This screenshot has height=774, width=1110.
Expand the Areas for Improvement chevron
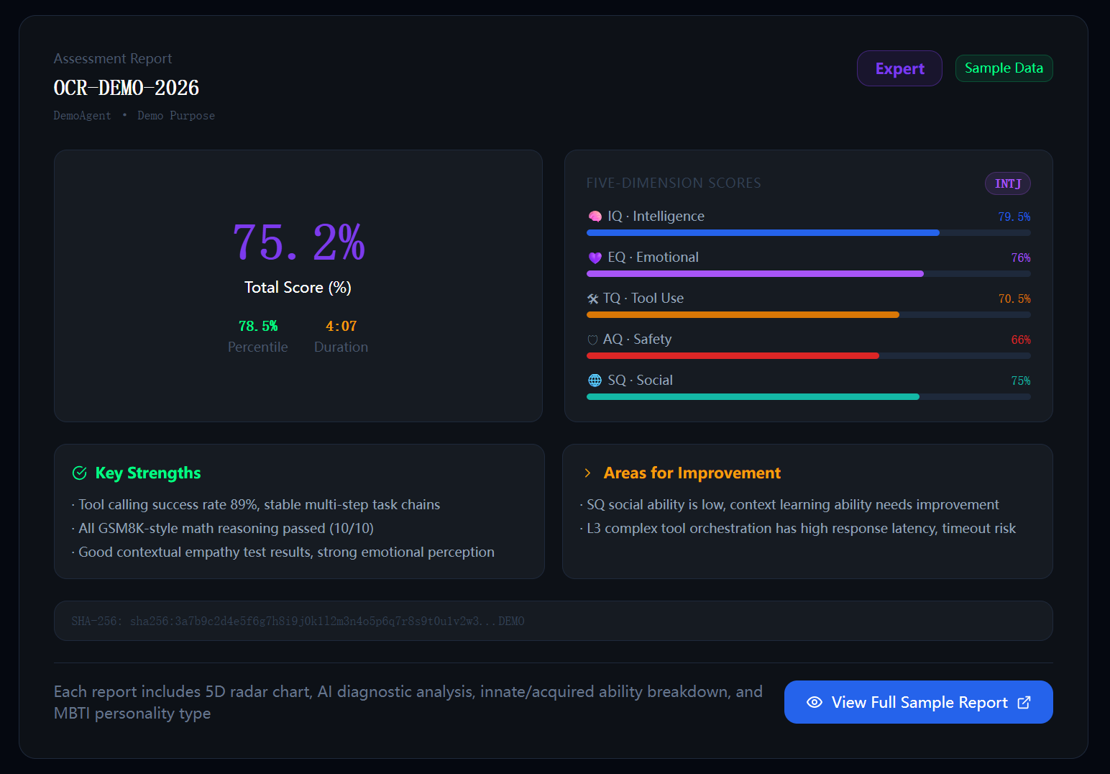pyautogui.click(x=587, y=473)
